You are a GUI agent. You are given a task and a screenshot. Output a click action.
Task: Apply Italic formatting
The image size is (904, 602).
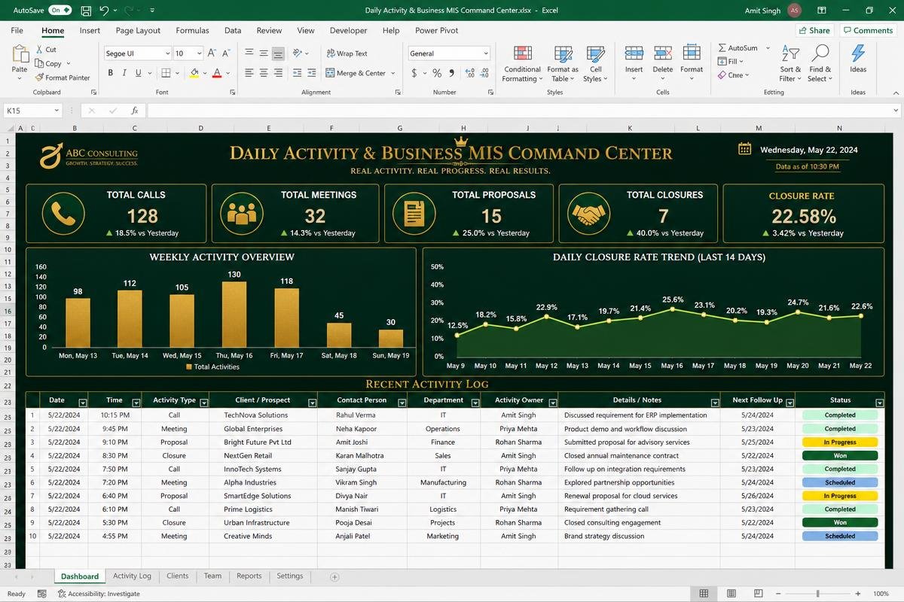click(124, 73)
